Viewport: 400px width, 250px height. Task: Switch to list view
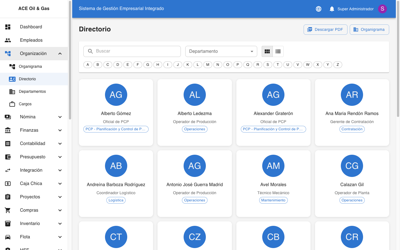click(278, 51)
